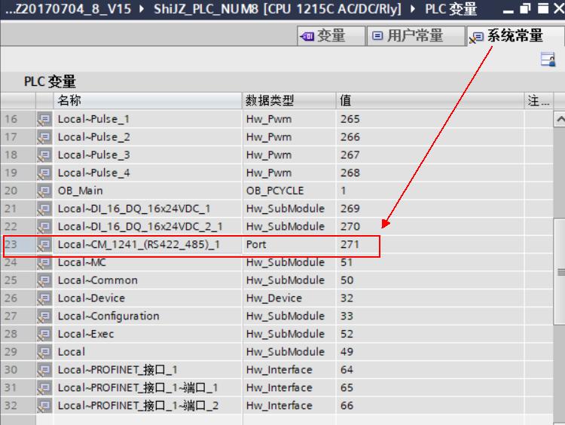Click the Hw_Device data type cell
This screenshot has height=425, width=565.
point(289,298)
